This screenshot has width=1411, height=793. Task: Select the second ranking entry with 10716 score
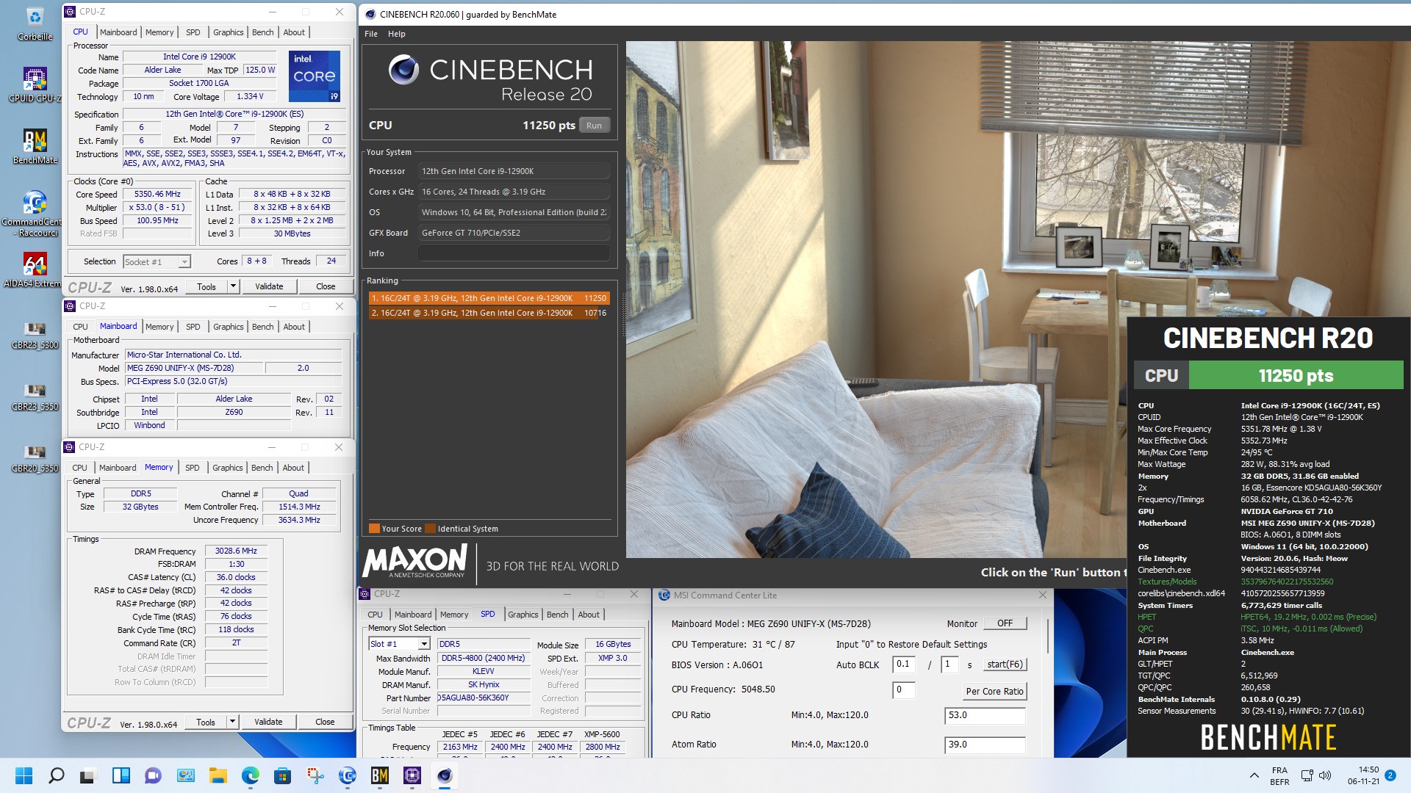(x=489, y=313)
